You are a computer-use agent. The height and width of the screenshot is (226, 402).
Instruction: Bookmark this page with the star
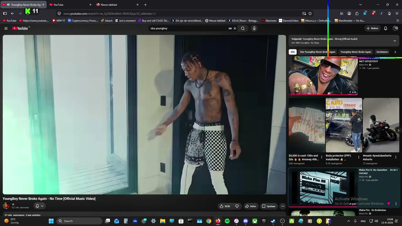(x=310, y=13)
